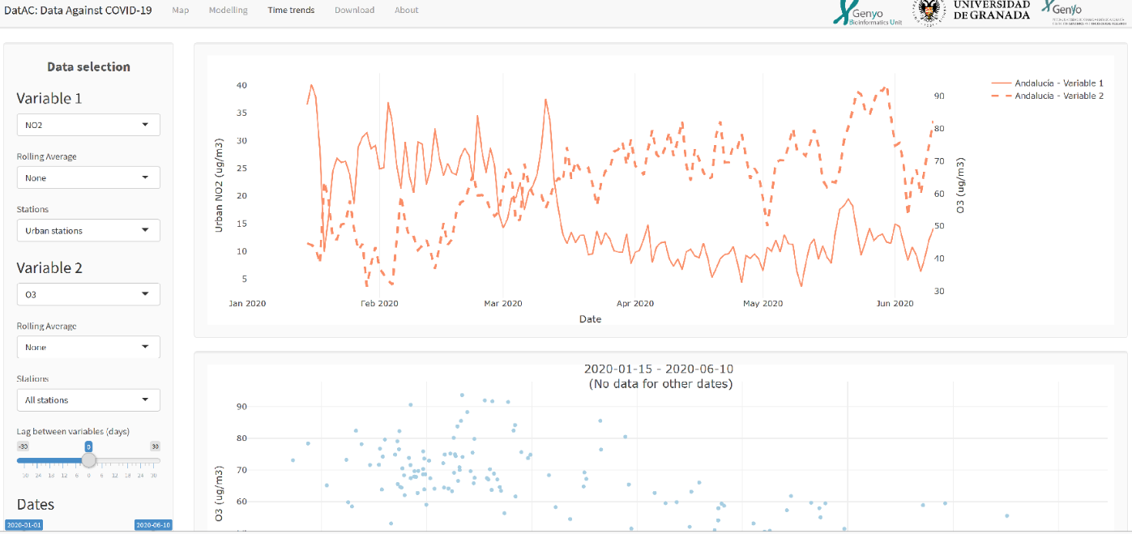Click the lag between variables slider handle
Viewport: 1132px width, 534px height.
[x=89, y=460]
